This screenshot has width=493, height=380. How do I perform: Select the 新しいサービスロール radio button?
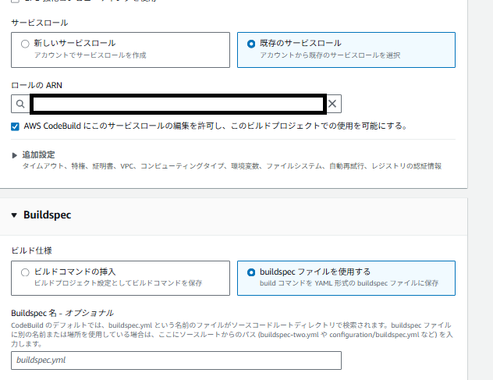click(26, 44)
